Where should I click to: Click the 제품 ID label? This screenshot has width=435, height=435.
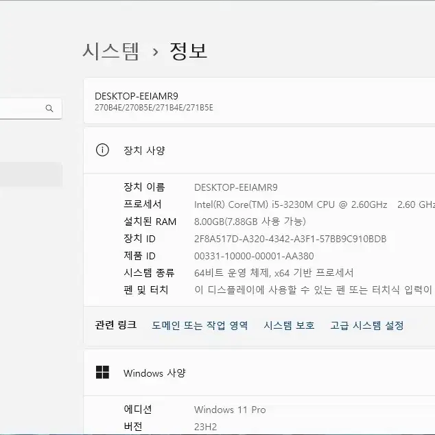(x=139, y=255)
